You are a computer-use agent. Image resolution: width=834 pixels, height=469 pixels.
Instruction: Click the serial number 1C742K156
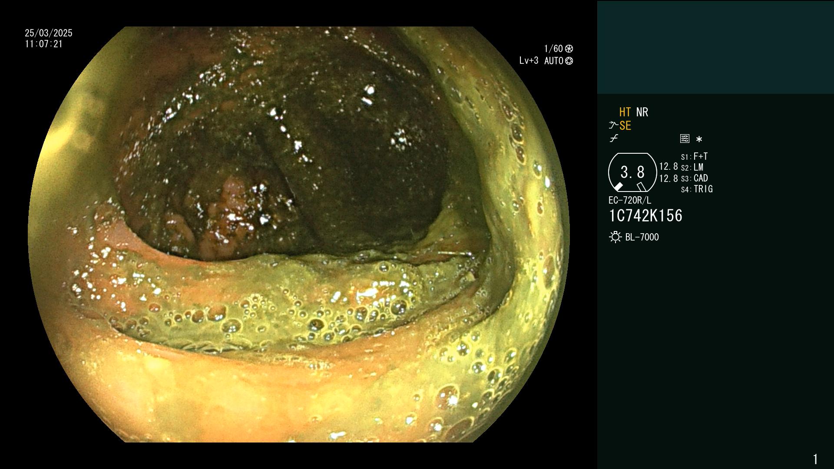coord(645,216)
